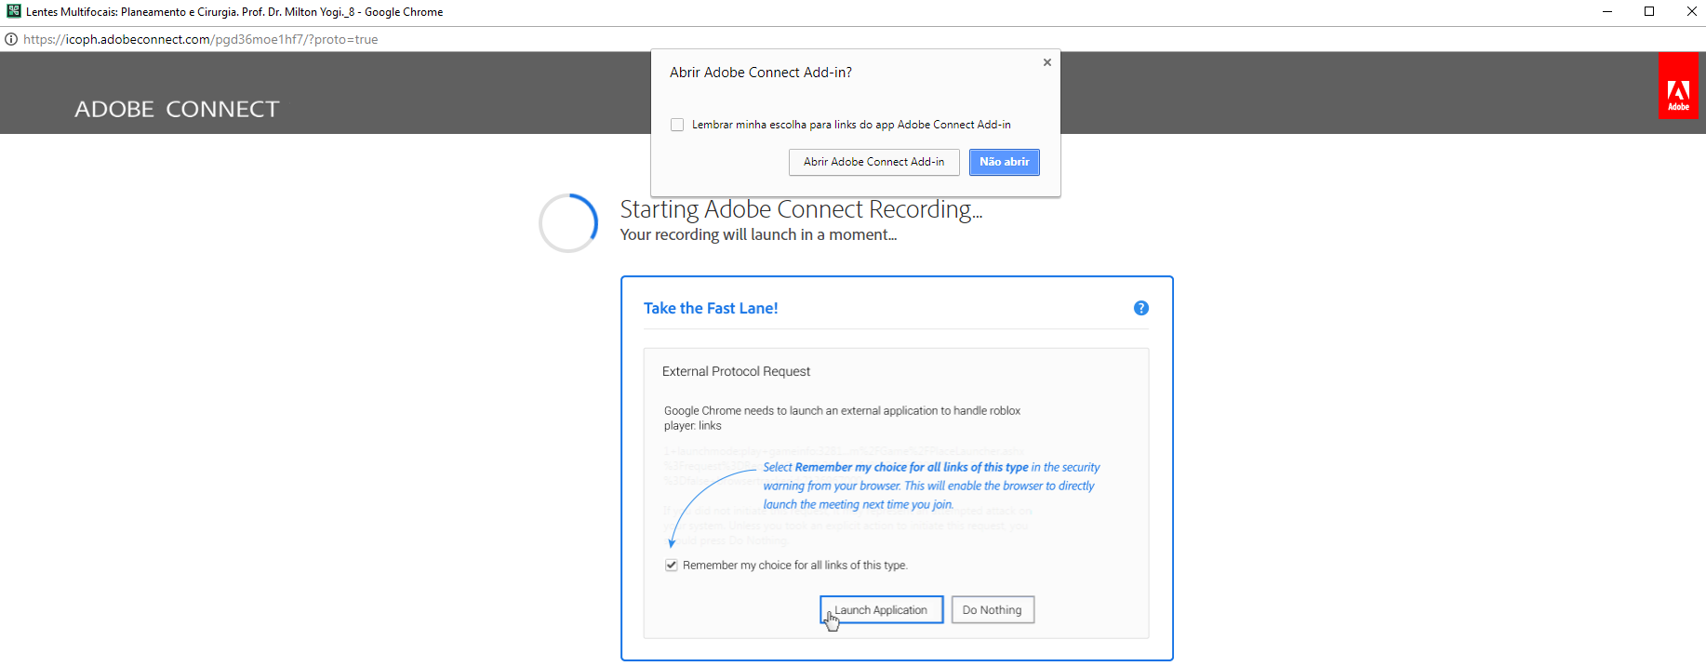
Task: Click Your recording will launch in a moment text
Action: [758, 234]
